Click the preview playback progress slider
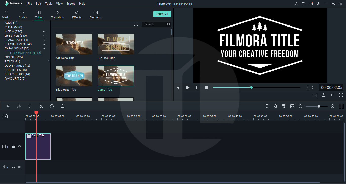Viewport: 346px width, 184px height. click(256, 87)
